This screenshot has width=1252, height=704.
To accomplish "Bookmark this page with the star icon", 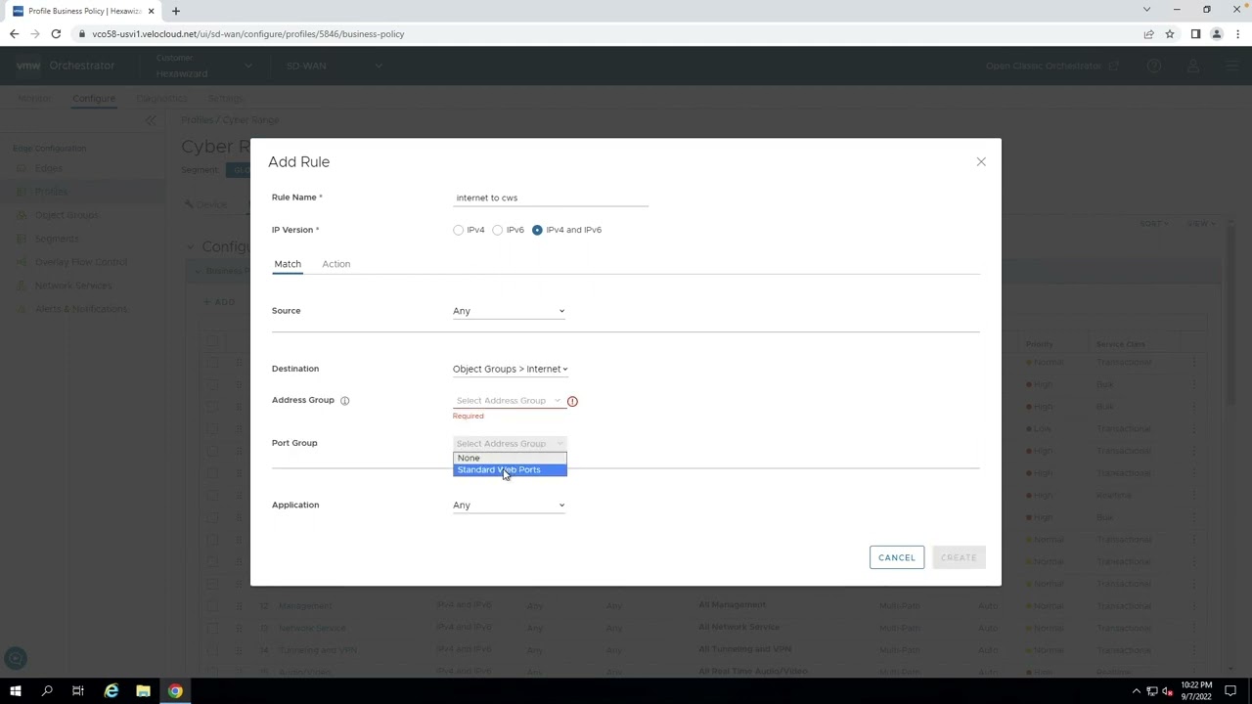I will point(1170,34).
